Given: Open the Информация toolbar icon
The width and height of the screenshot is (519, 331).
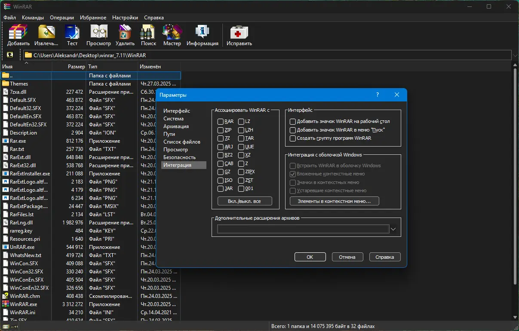Looking at the screenshot, I should (x=202, y=35).
